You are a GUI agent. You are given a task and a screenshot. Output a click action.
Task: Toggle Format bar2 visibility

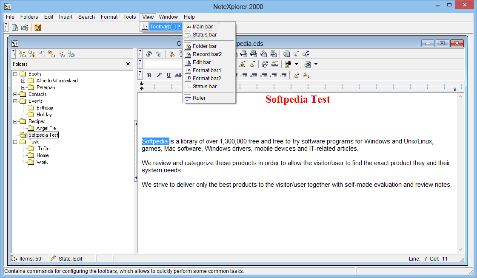[x=209, y=78]
